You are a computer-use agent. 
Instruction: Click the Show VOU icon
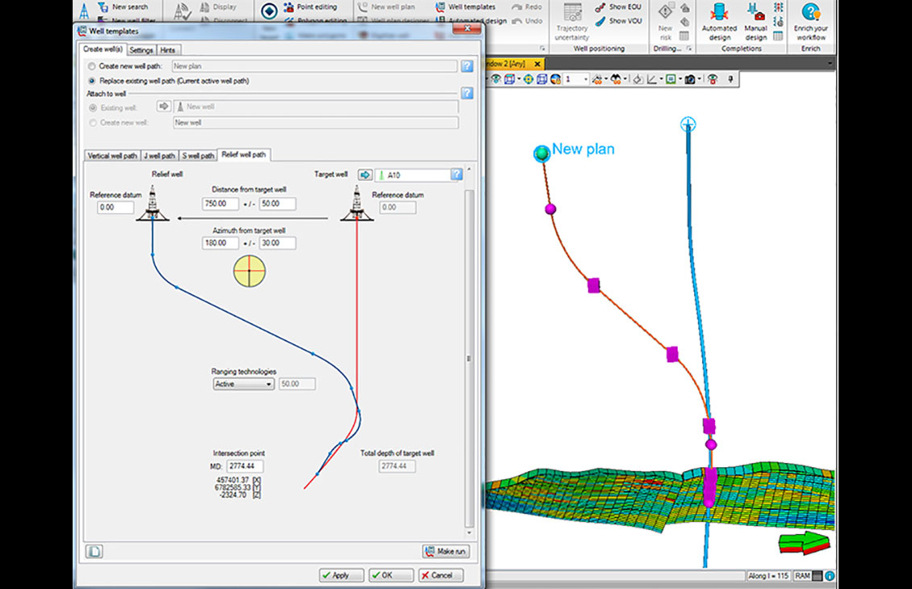pyautogui.click(x=600, y=21)
